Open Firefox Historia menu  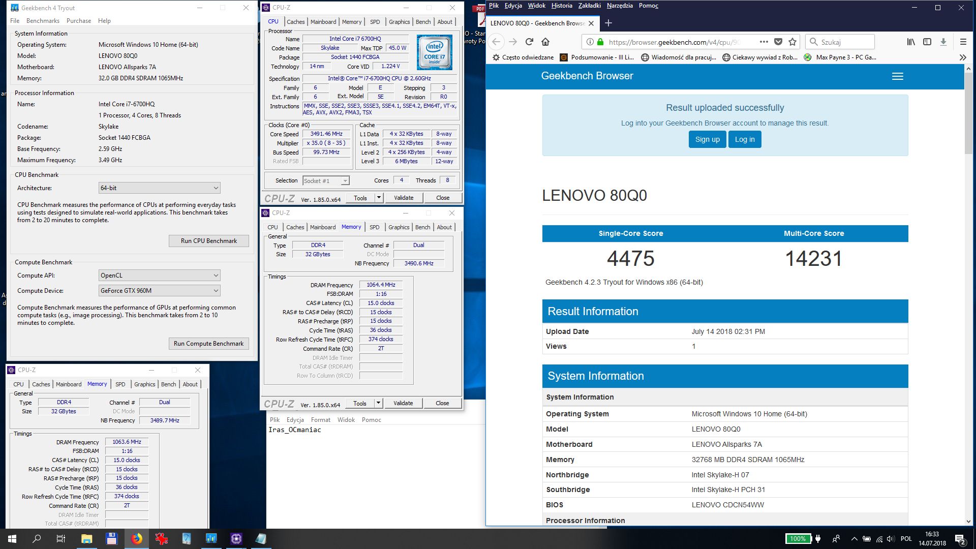pyautogui.click(x=562, y=6)
